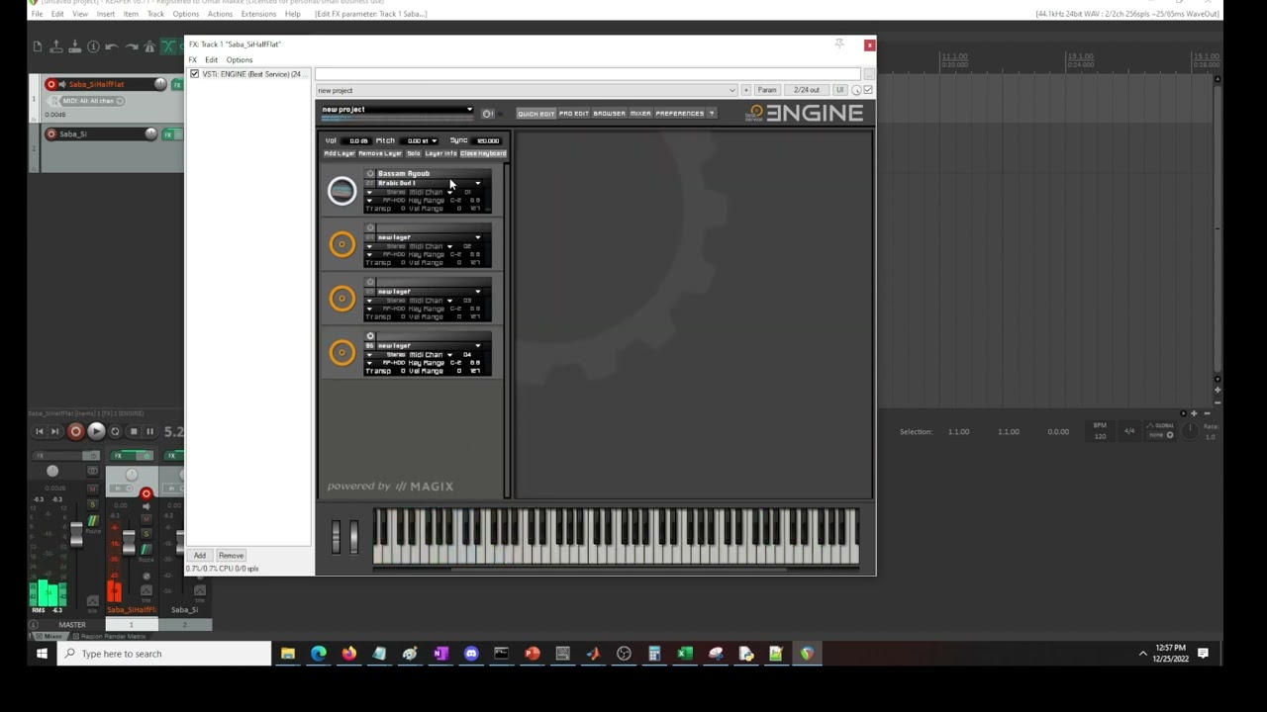The height and width of the screenshot is (712, 1267).
Task: Open the Mixer tab in ENGINE
Action: click(x=640, y=114)
